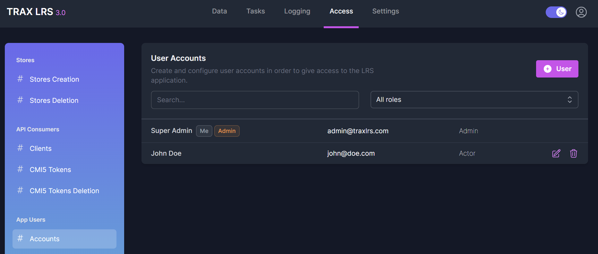Go to the Logging tab
Viewport: 598px width, 254px height.
point(297,11)
